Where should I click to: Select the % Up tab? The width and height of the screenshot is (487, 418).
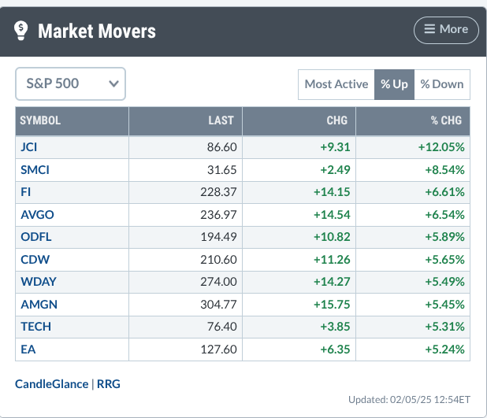point(394,84)
